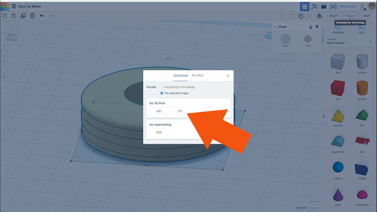Viewport: 377px width, 212px height.
Task: Click the invite collaborator person icon
Action: click(363, 6)
